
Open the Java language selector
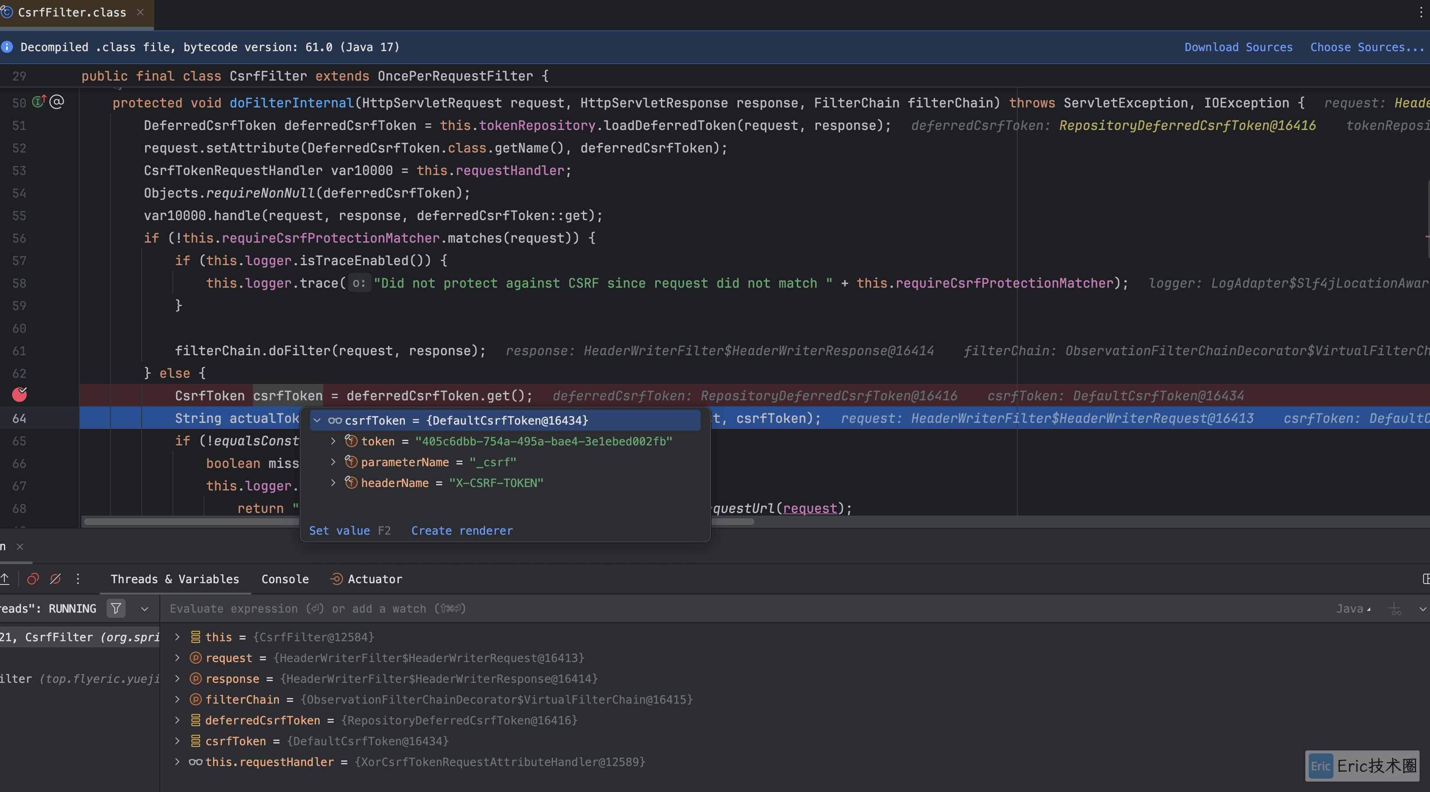click(1353, 609)
